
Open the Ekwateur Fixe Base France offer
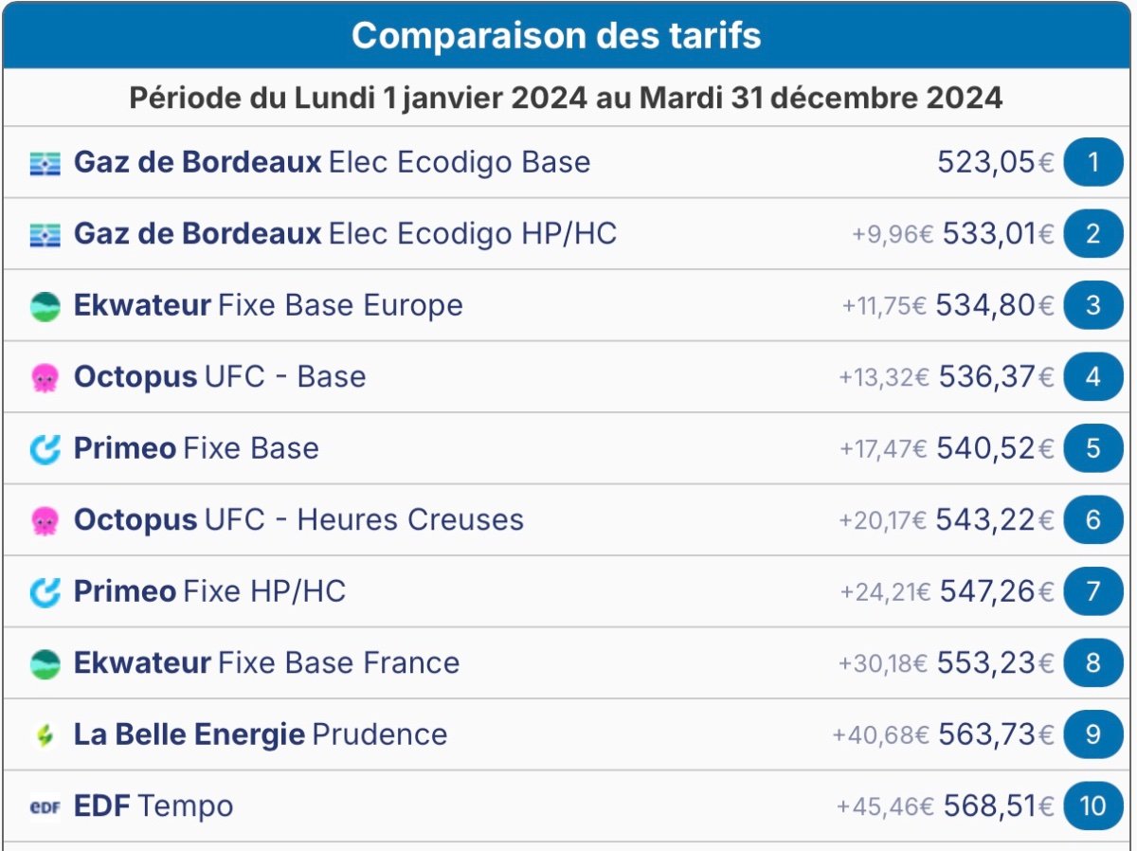click(x=266, y=663)
